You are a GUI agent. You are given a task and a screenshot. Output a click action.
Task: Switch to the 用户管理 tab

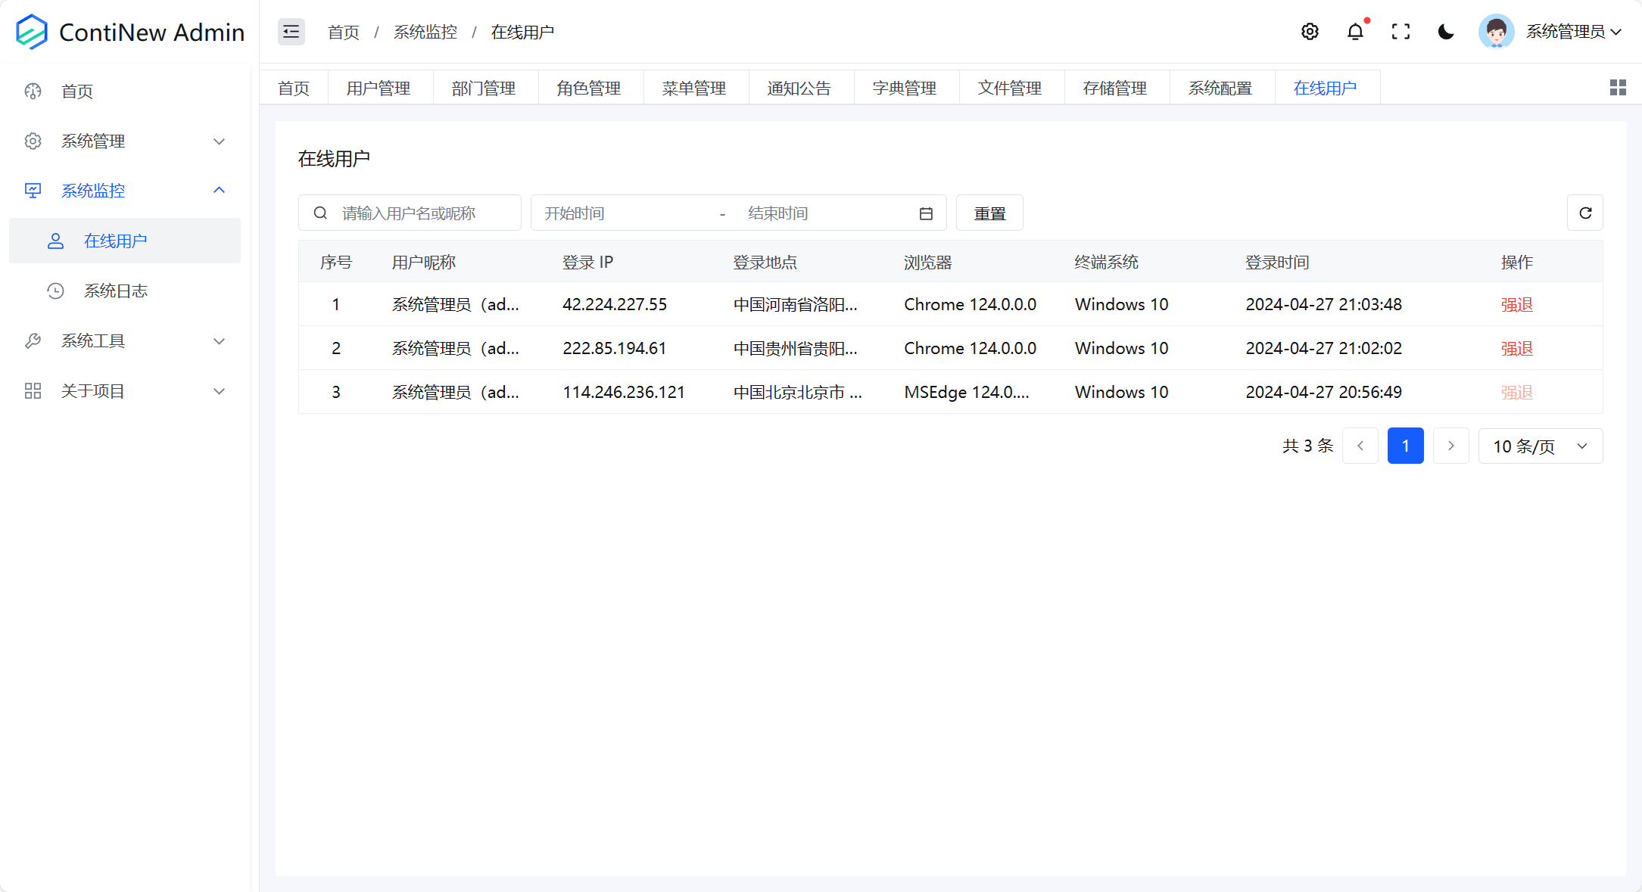pyautogui.click(x=379, y=89)
